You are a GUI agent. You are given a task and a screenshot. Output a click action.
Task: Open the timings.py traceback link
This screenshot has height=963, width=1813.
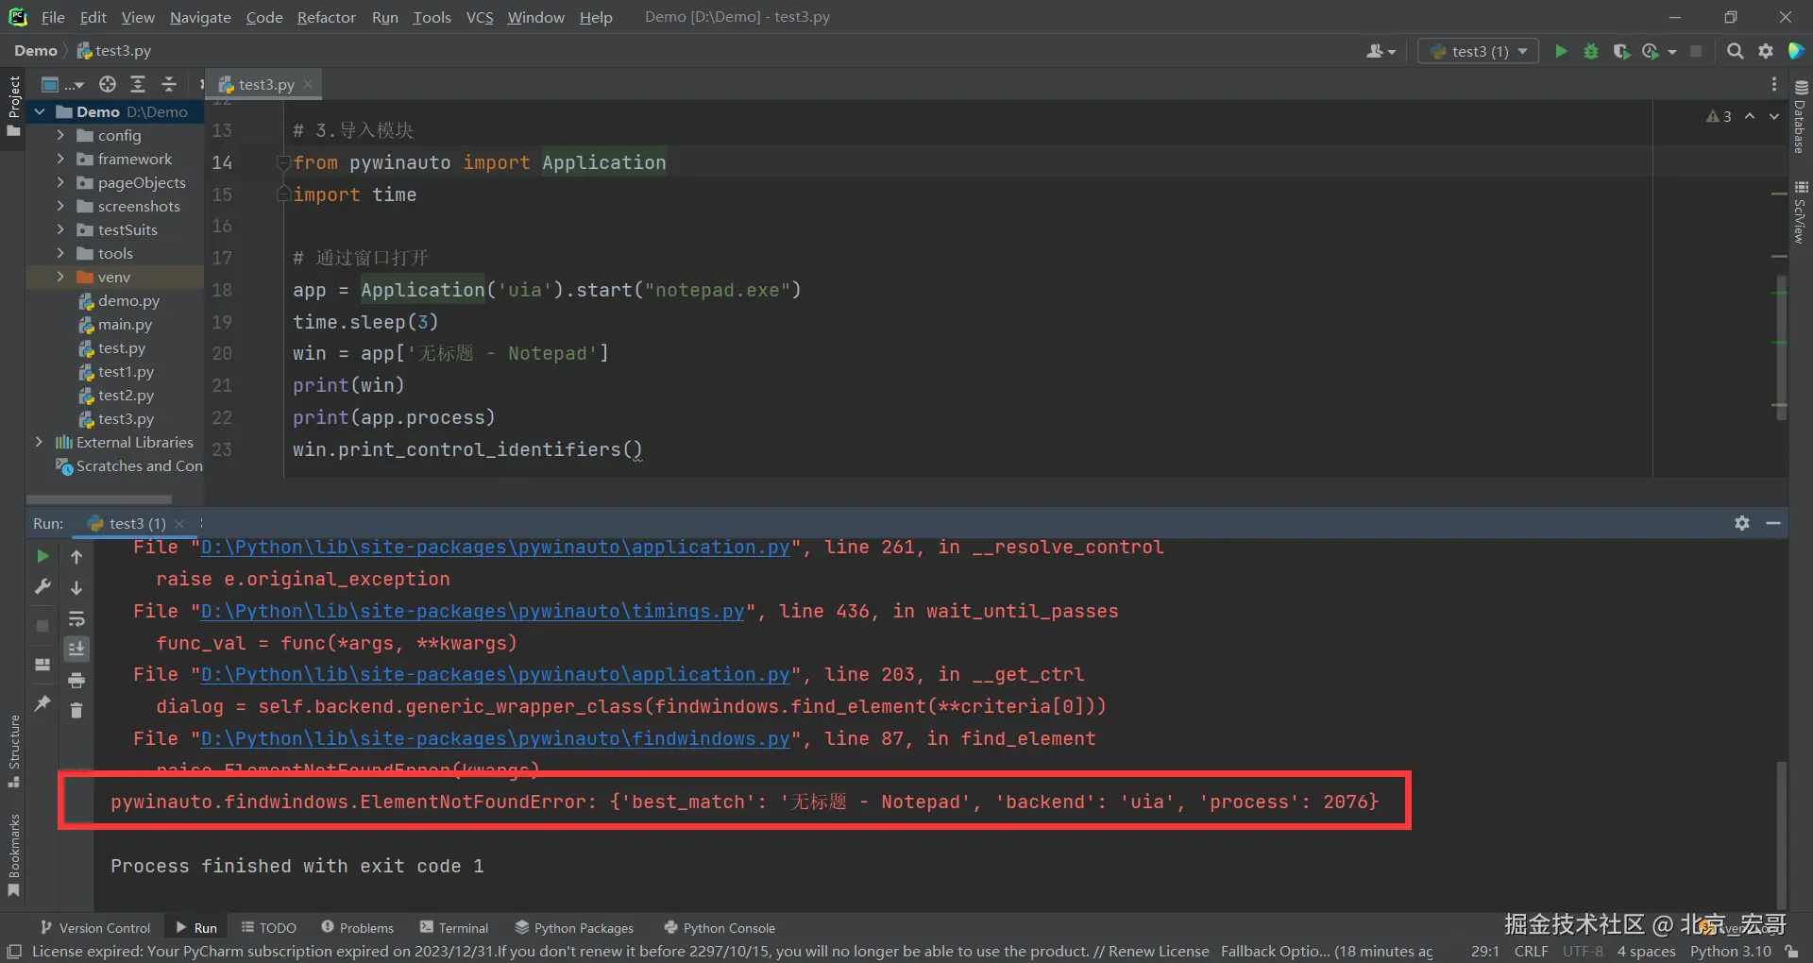473,611
